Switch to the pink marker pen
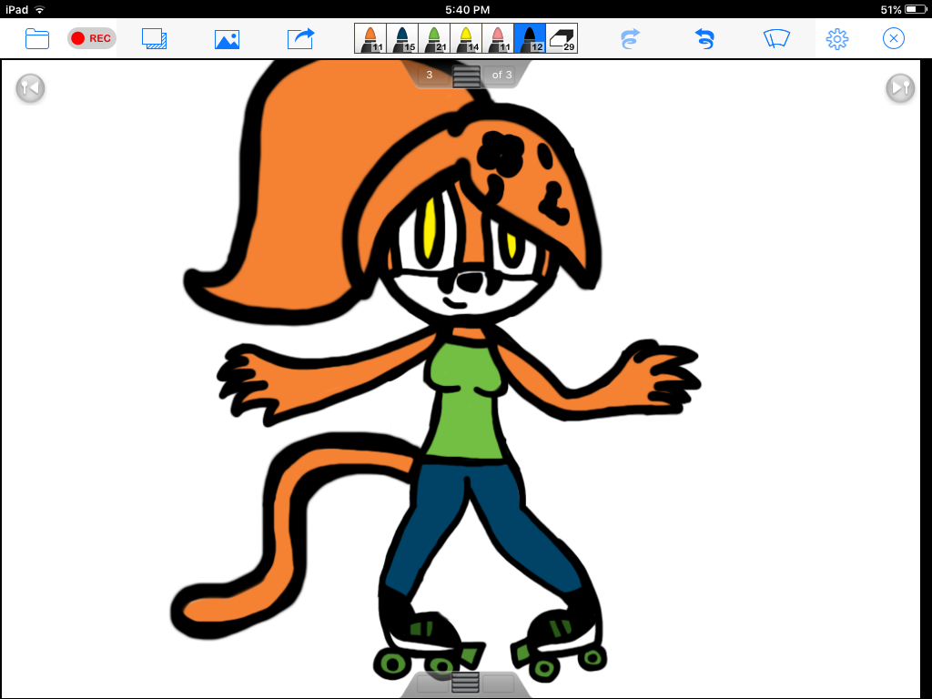 click(x=498, y=38)
